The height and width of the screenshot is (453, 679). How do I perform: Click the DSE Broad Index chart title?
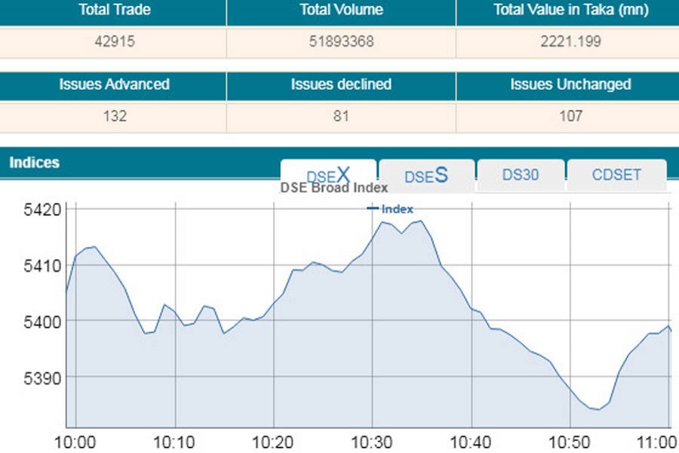[334, 188]
